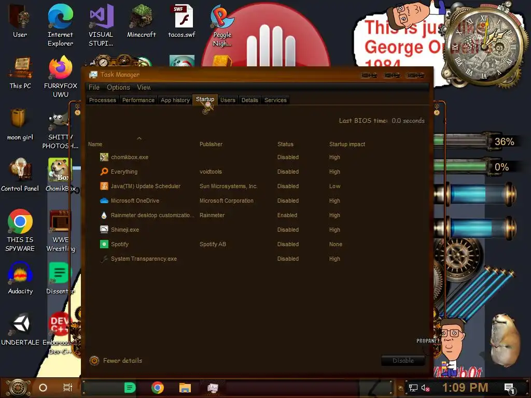Open the tacos.swf file icon

[182, 21]
